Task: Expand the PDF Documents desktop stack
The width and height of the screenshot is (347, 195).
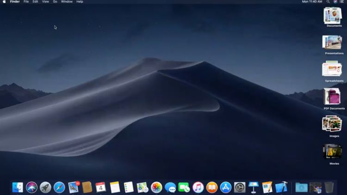Action: tap(332, 97)
